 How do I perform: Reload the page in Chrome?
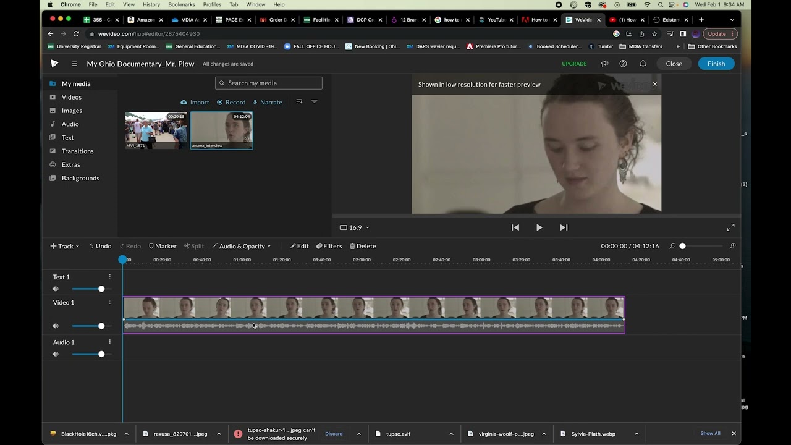click(x=76, y=34)
